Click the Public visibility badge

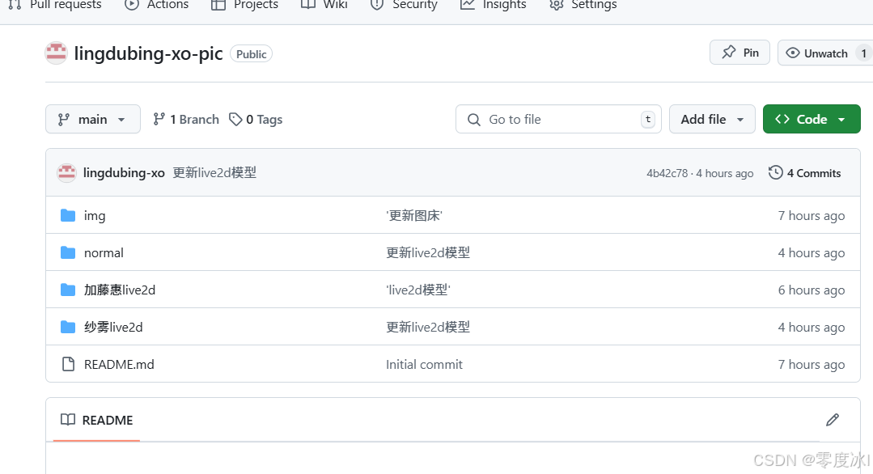click(251, 54)
